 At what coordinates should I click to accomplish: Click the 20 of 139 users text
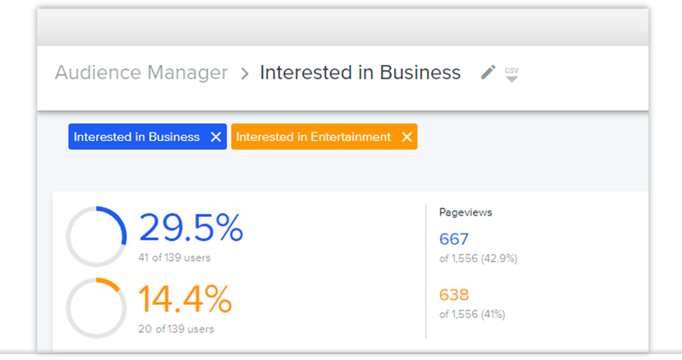[x=176, y=329]
